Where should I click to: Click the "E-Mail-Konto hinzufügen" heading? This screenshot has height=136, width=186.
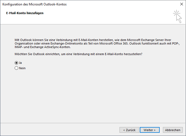point(25,13)
